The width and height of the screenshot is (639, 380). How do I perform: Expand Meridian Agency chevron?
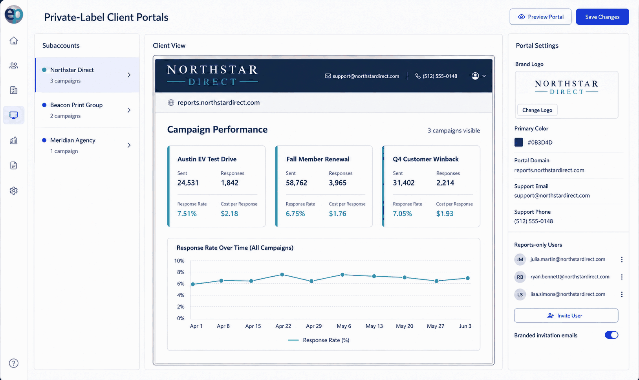pyautogui.click(x=129, y=145)
